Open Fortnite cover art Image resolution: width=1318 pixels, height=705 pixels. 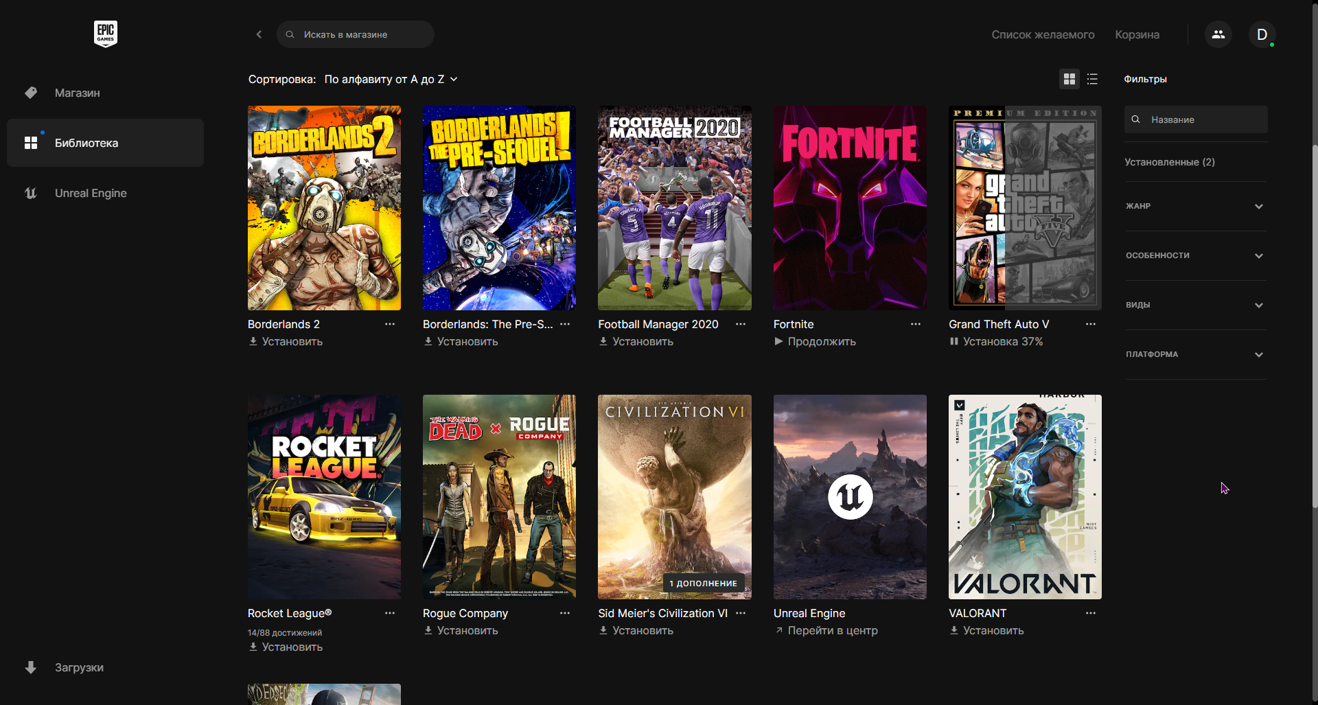pos(850,208)
